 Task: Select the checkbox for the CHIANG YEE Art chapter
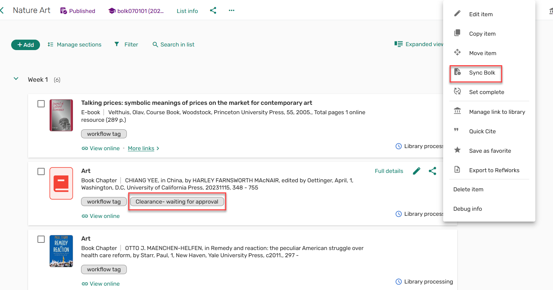point(41,171)
